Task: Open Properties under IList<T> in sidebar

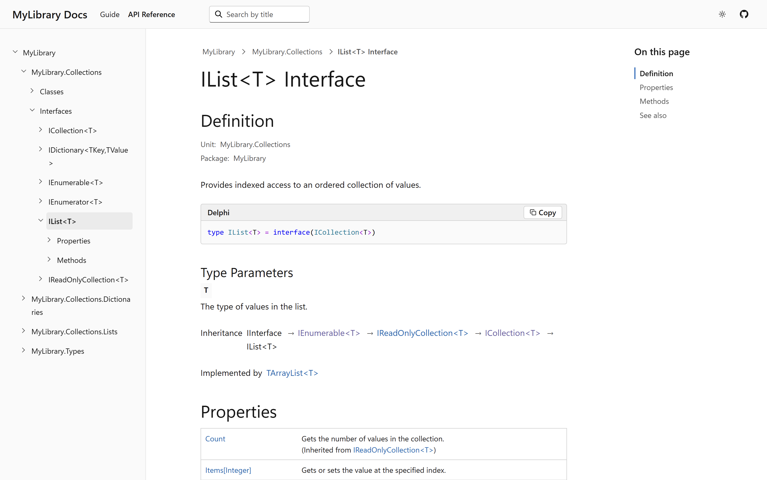Action: (x=74, y=241)
